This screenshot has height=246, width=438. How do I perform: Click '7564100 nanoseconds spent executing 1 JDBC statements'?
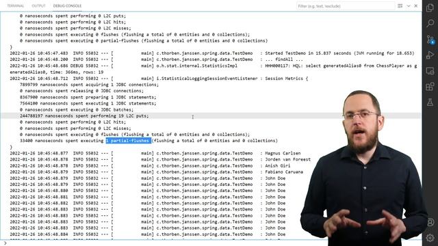click(x=88, y=103)
